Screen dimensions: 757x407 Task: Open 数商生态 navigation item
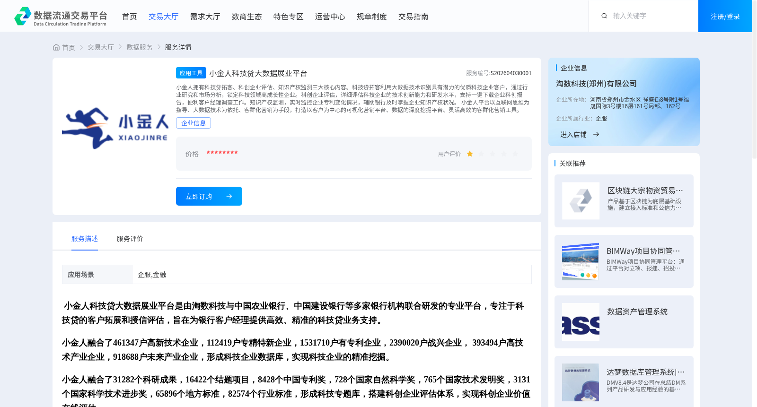(247, 17)
